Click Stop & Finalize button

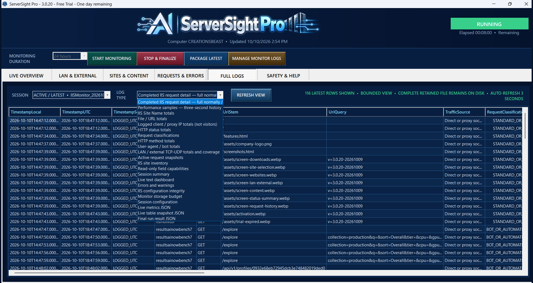pos(160,59)
